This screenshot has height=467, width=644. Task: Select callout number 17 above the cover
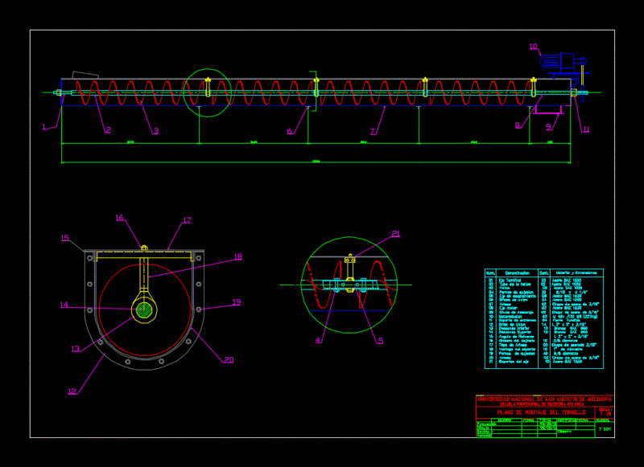pyautogui.click(x=187, y=220)
